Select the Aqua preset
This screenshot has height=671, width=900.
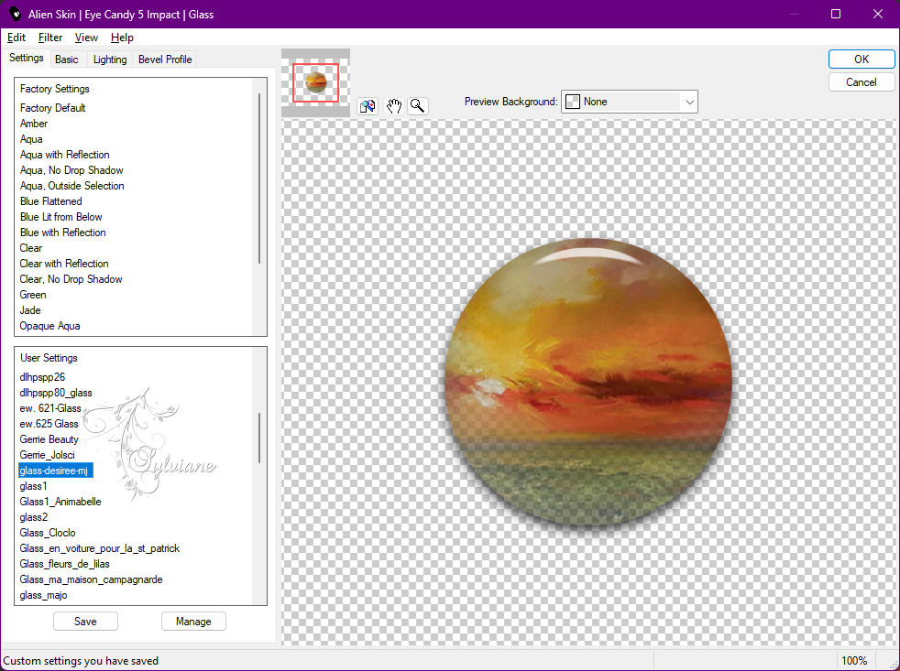(31, 139)
